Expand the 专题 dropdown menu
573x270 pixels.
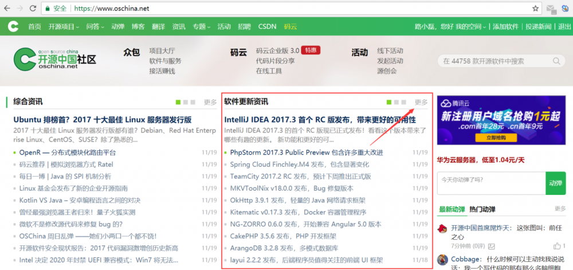click(x=201, y=27)
